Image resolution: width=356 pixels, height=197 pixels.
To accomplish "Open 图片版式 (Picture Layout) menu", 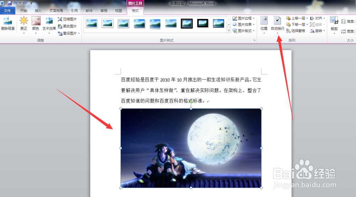I will coord(244,31).
